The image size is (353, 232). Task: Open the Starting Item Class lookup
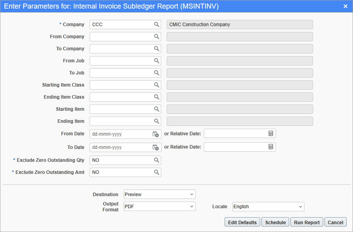[157, 85]
